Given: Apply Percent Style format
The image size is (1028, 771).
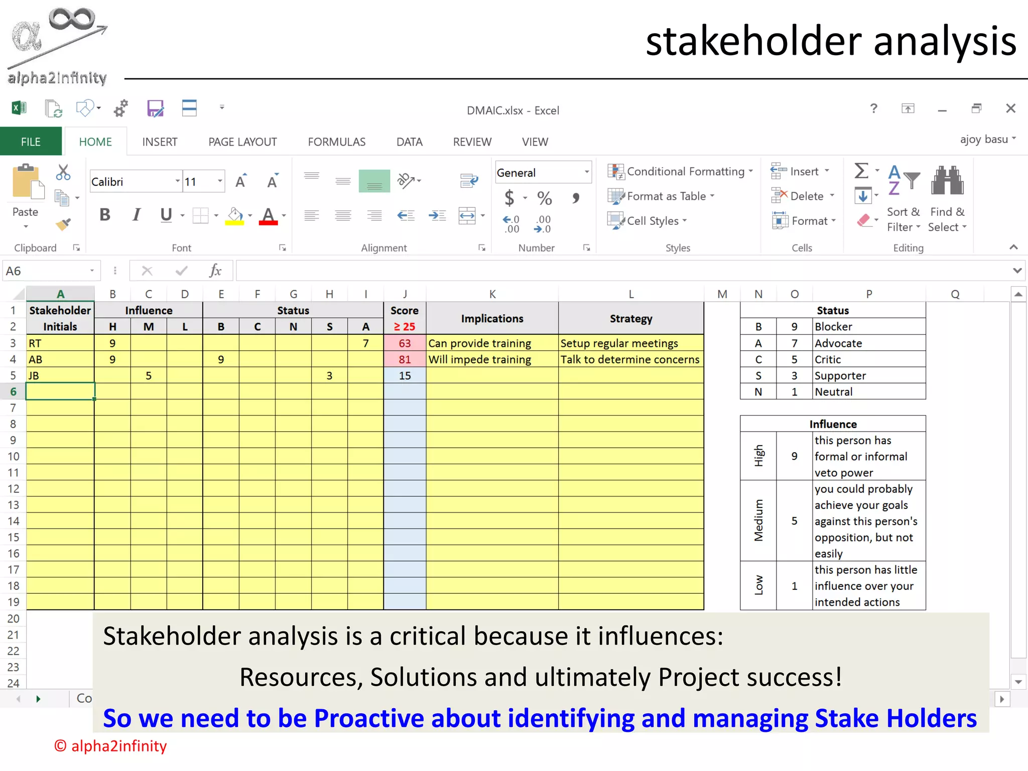Looking at the screenshot, I should point(545,198).
